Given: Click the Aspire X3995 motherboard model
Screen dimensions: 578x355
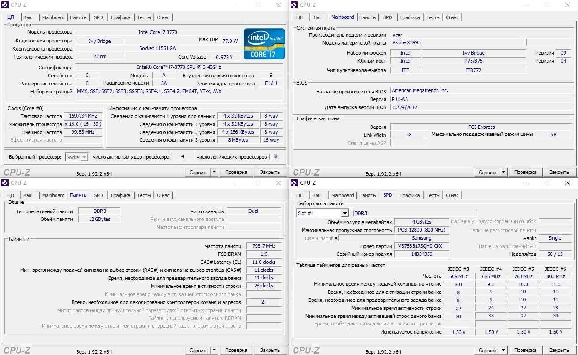Looking at the screenshot, I should coord(457,43).
